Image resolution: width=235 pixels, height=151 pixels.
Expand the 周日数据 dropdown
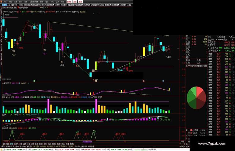coord(72,5)
